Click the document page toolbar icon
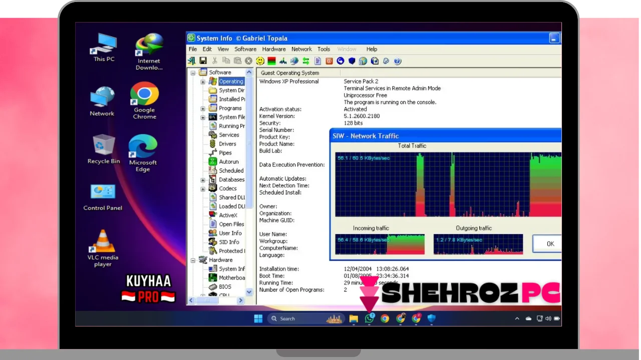 [x=317, y=61]
